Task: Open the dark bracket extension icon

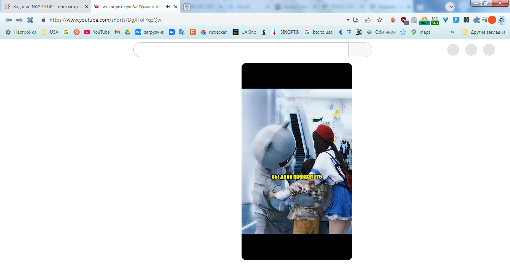Action: tap(466, 20)
